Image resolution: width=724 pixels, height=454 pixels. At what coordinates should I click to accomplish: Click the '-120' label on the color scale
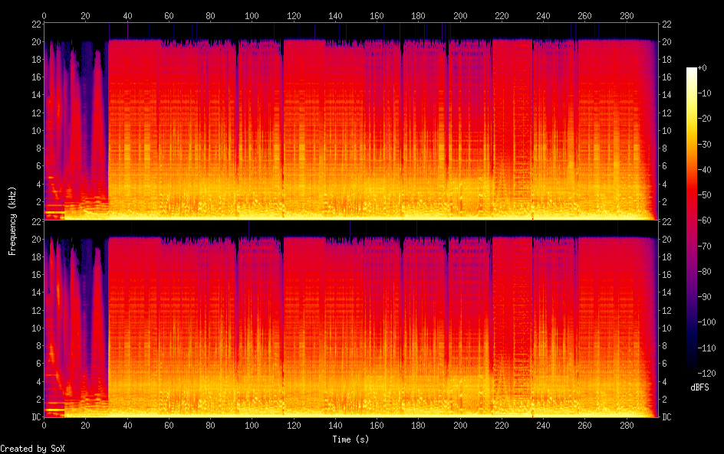coord(711,373)
